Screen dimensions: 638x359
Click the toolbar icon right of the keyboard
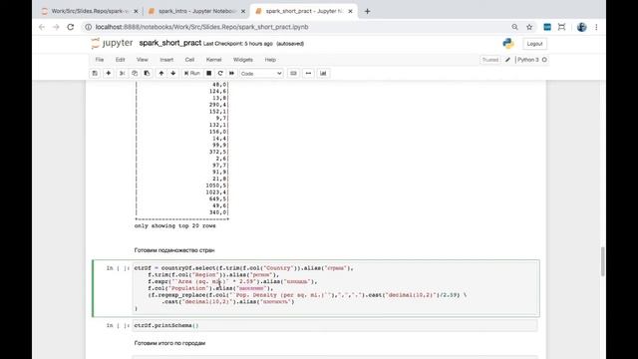pyautogui.click(x=308, y=73)
